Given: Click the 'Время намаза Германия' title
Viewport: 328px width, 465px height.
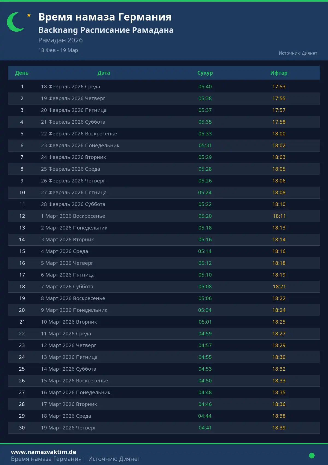Looking at the screenshot, I should [105, 17].
